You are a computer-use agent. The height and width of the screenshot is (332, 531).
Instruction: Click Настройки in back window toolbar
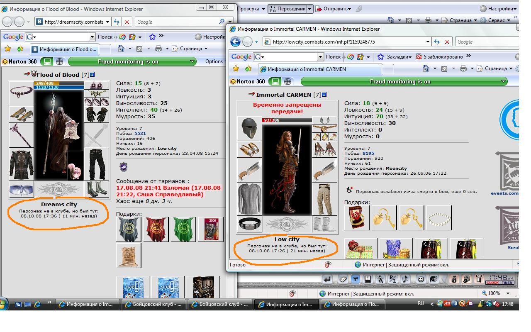click(498, 8)
